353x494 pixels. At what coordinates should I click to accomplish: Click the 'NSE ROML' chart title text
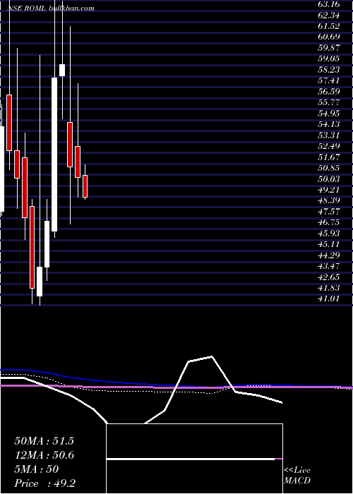click(27, 8)
